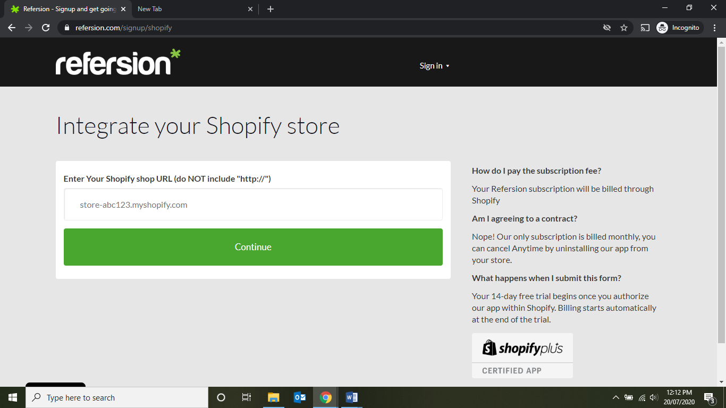
Task: Expand the Sign in dropdown
Action: [435, 66]
